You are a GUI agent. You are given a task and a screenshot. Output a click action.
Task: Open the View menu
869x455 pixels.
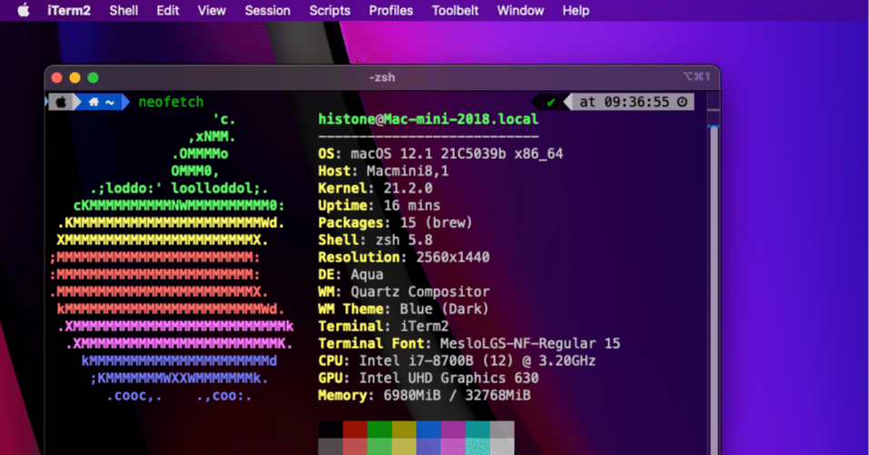click(x=212, y=11)
